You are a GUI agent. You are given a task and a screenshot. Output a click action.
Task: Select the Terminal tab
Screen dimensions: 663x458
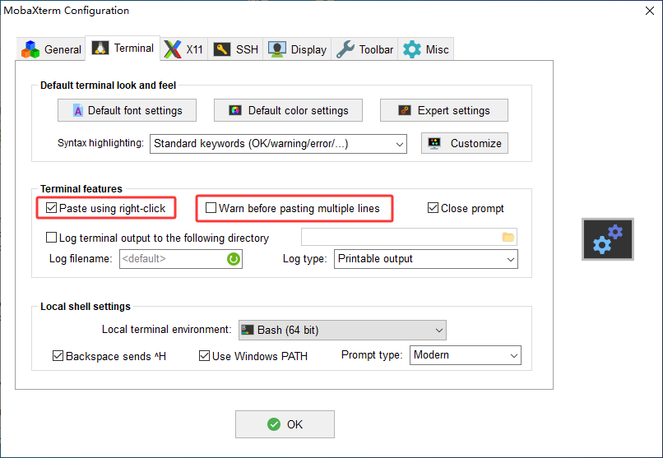[123, 49]
